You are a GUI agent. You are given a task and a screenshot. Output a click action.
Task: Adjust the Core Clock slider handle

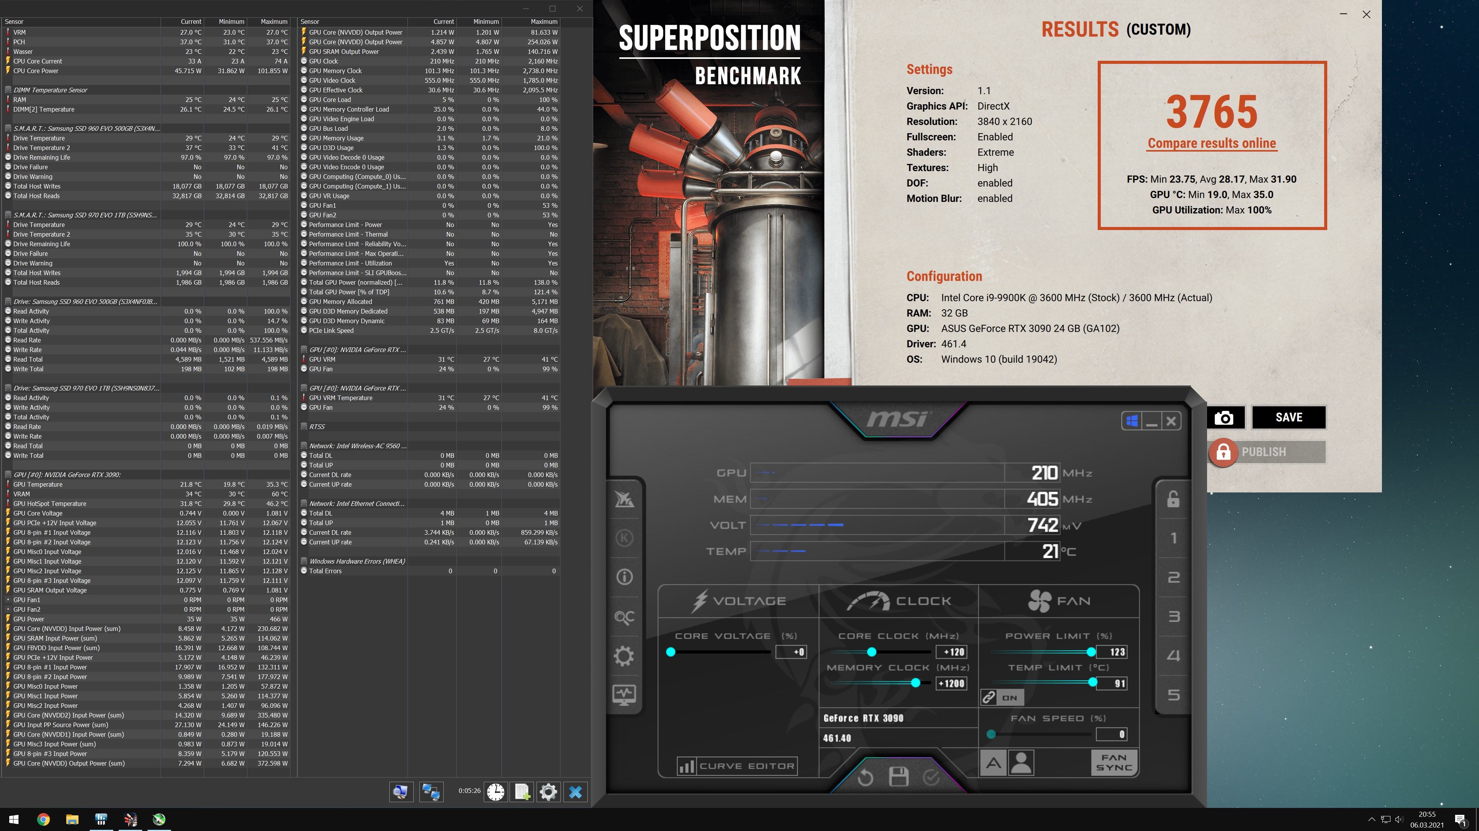[872, 652]
